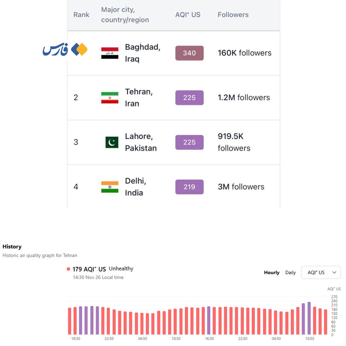This screenshot has width=346, height=346.
Task: Click the Iraq flag icon
Action: (x=110, y=53)
